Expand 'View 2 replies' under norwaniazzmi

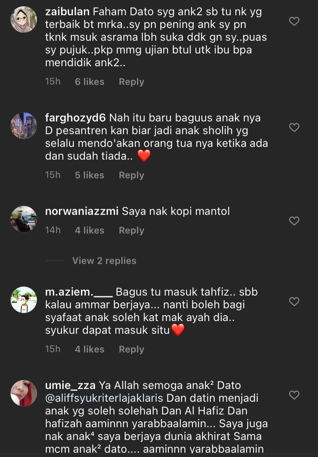[104, 260]
